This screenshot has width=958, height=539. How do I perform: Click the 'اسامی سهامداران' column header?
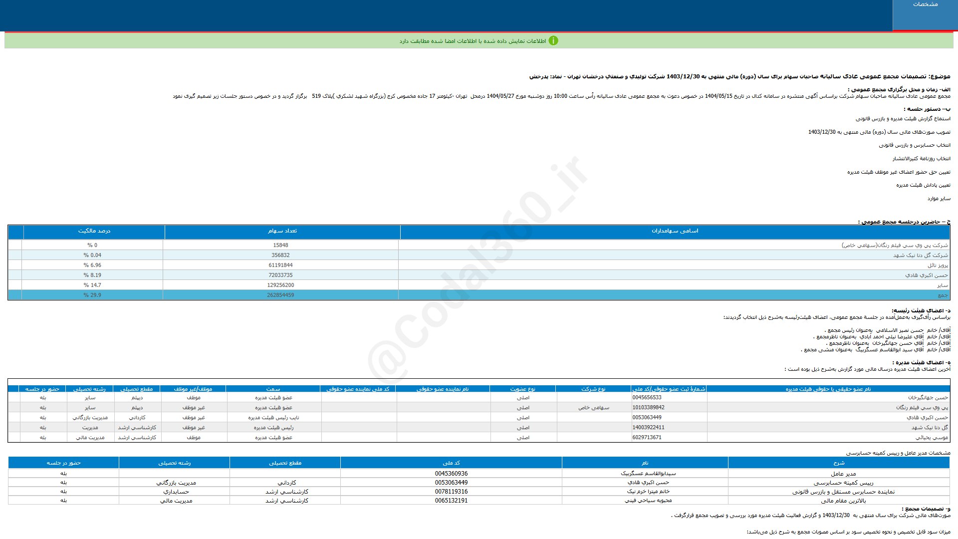675,231
